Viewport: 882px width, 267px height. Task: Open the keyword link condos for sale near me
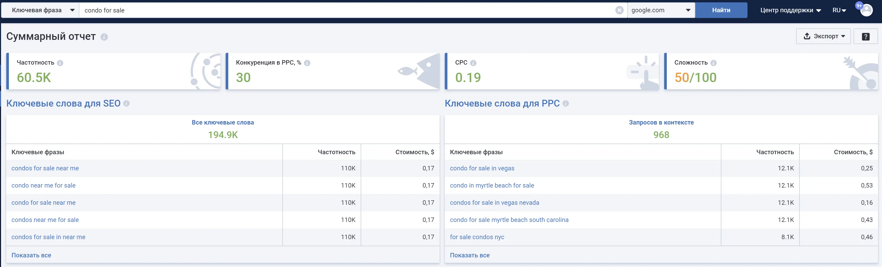45,168
